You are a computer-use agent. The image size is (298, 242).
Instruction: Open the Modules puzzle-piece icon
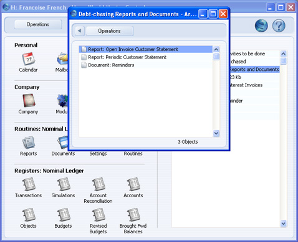point(62,101)
